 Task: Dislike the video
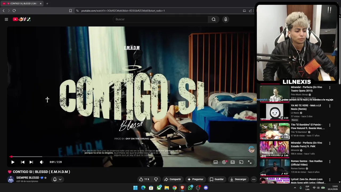(x=156, y=179)
